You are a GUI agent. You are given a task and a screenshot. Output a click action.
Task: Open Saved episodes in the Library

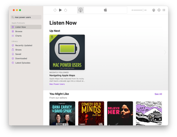tap(26, 54)
